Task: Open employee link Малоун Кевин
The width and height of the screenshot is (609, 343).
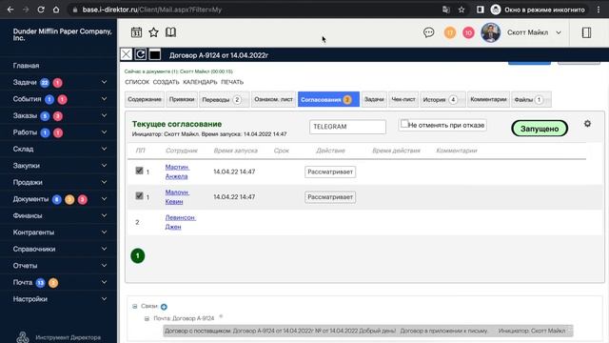Action: [177, 197]
